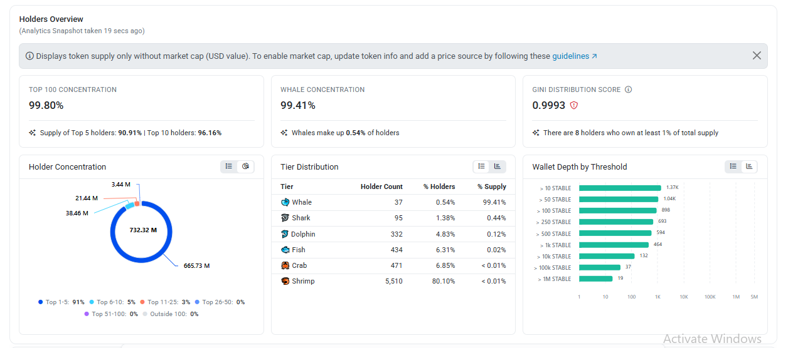793x348 pixels.
Task: Click the Shrimp tier icon
Action: [x=285, y=281]
